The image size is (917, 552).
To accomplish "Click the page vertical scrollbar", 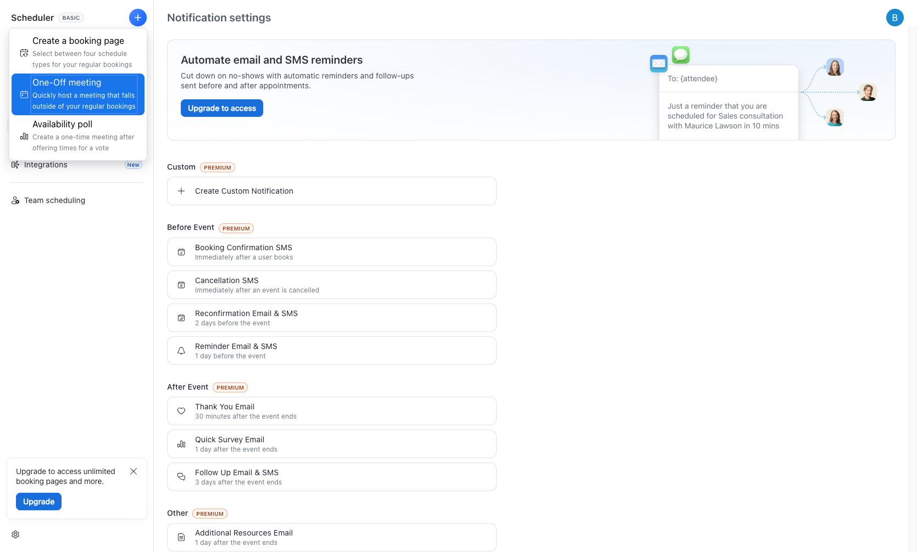I will pos(913,289).
